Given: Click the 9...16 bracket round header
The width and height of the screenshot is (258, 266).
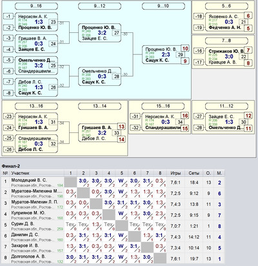Looking at the screenshot, I should (x=36, y=6).
